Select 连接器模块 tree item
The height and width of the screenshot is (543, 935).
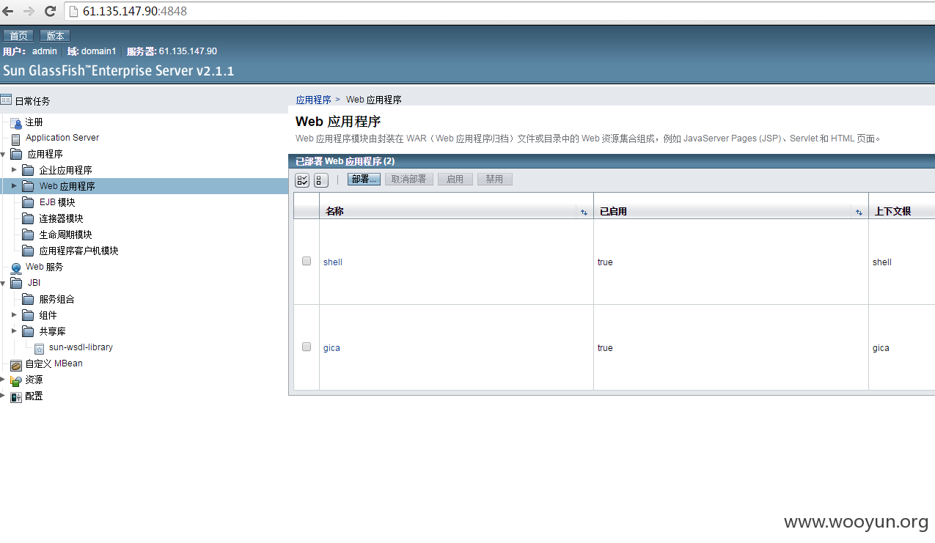point(62,218)
